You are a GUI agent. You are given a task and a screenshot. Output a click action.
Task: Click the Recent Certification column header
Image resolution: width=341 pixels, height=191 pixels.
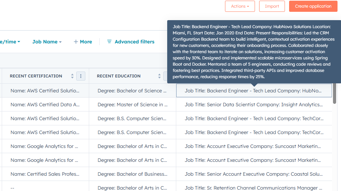(x=36, y=76)
